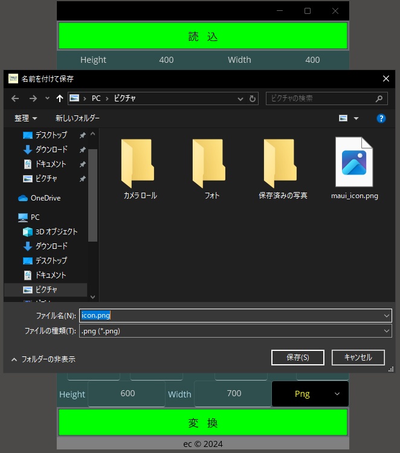Viewport: 400px width, 453px height.
Task: Click the sidebar scrollbar thumb
Action: [x=93, y=195]
